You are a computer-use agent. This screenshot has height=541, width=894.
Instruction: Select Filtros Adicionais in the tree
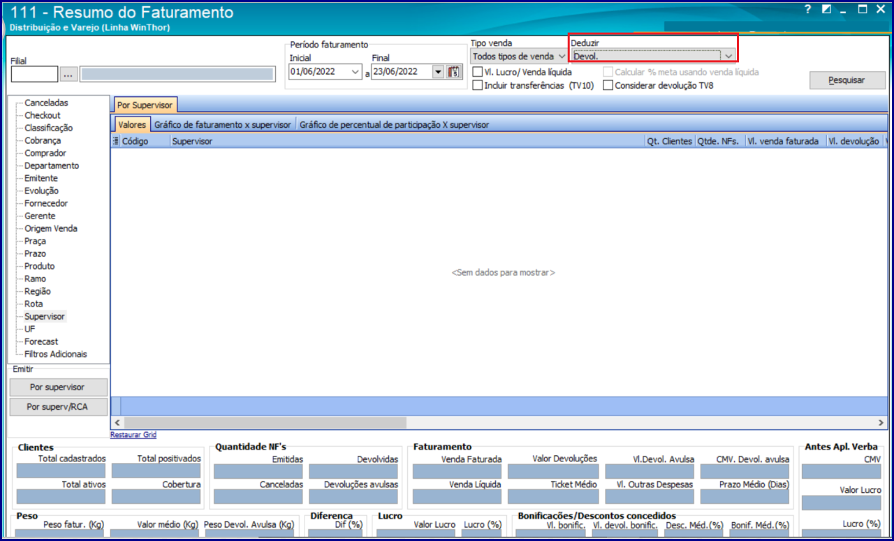56,354
